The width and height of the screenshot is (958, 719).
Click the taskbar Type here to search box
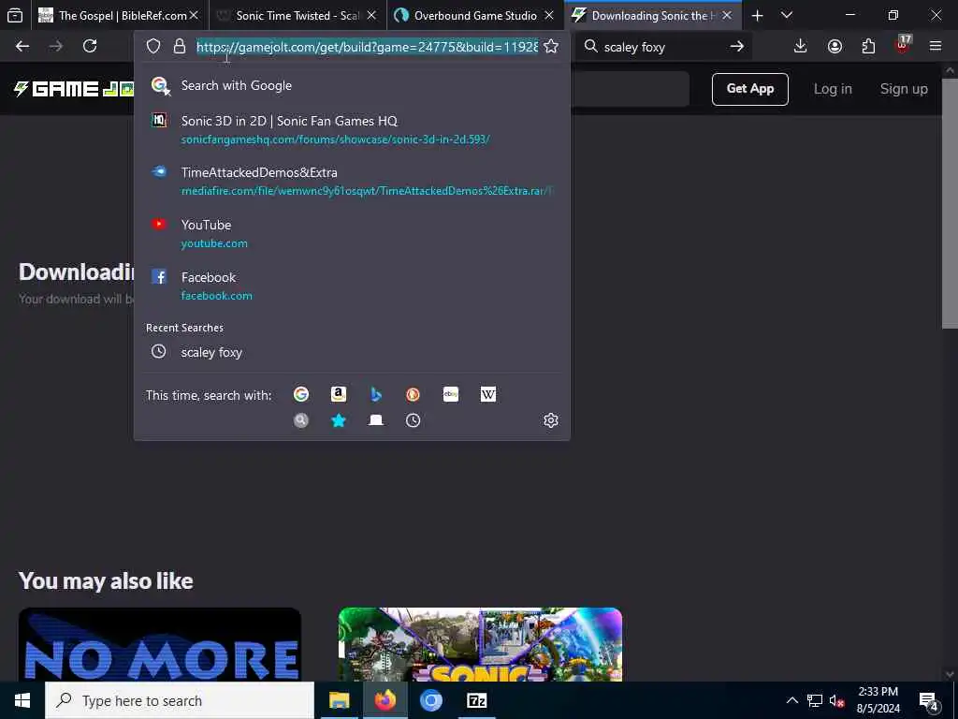[180, 700]
